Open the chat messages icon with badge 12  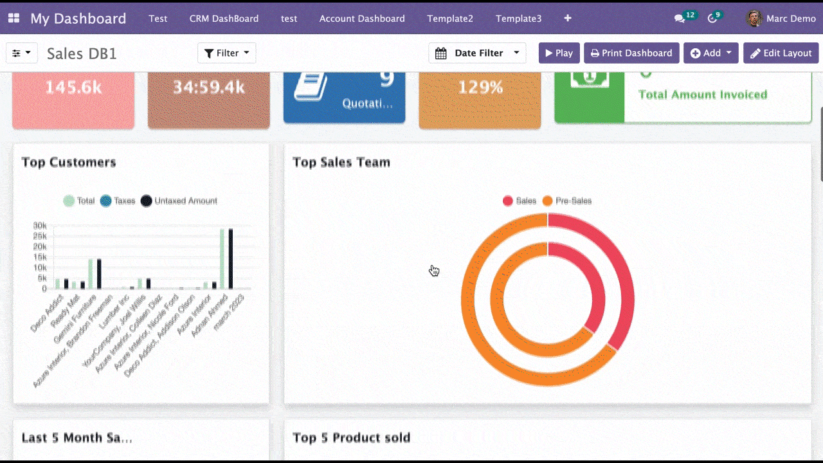680,19
